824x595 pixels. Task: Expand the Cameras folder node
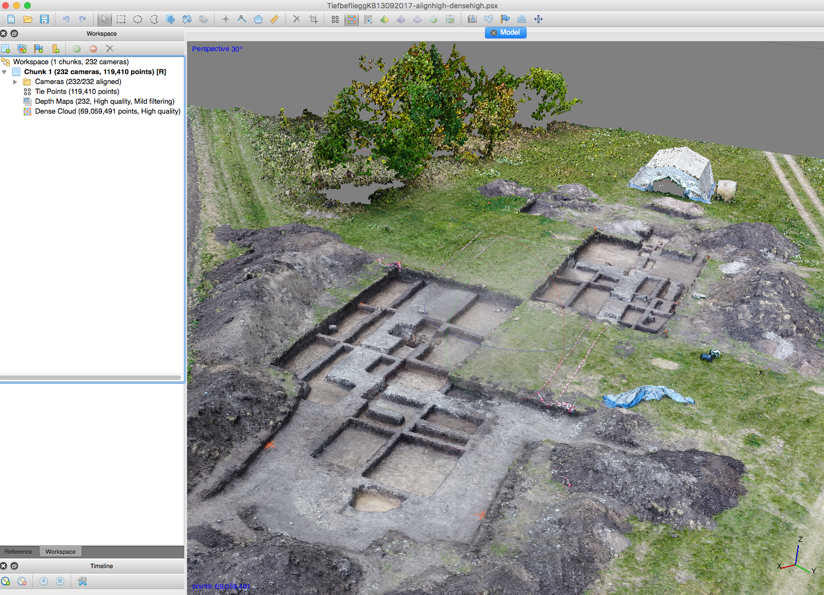(x=15, y=82)
